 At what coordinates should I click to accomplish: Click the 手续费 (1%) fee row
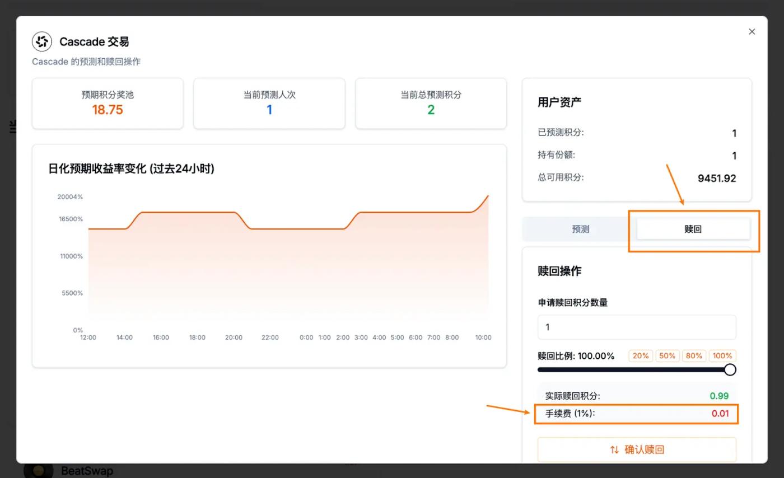(636, 414)
